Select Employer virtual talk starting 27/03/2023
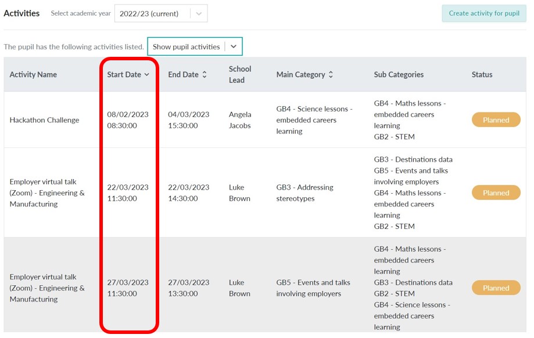The width and height of the screenshot is (534, 338). coord(47,288)
